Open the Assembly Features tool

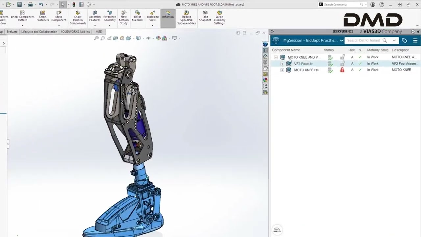(95, 16)
